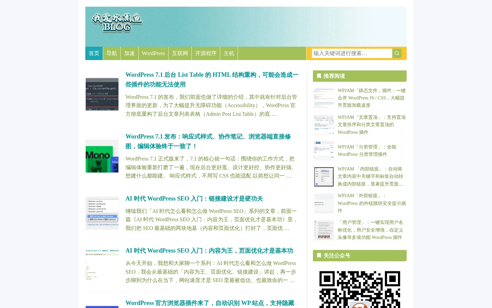The width and height of the screenshot is (492, 308).
Task: Click Disallow sitemap thumbnail of 链接建设 article
Action: [102, 213]
